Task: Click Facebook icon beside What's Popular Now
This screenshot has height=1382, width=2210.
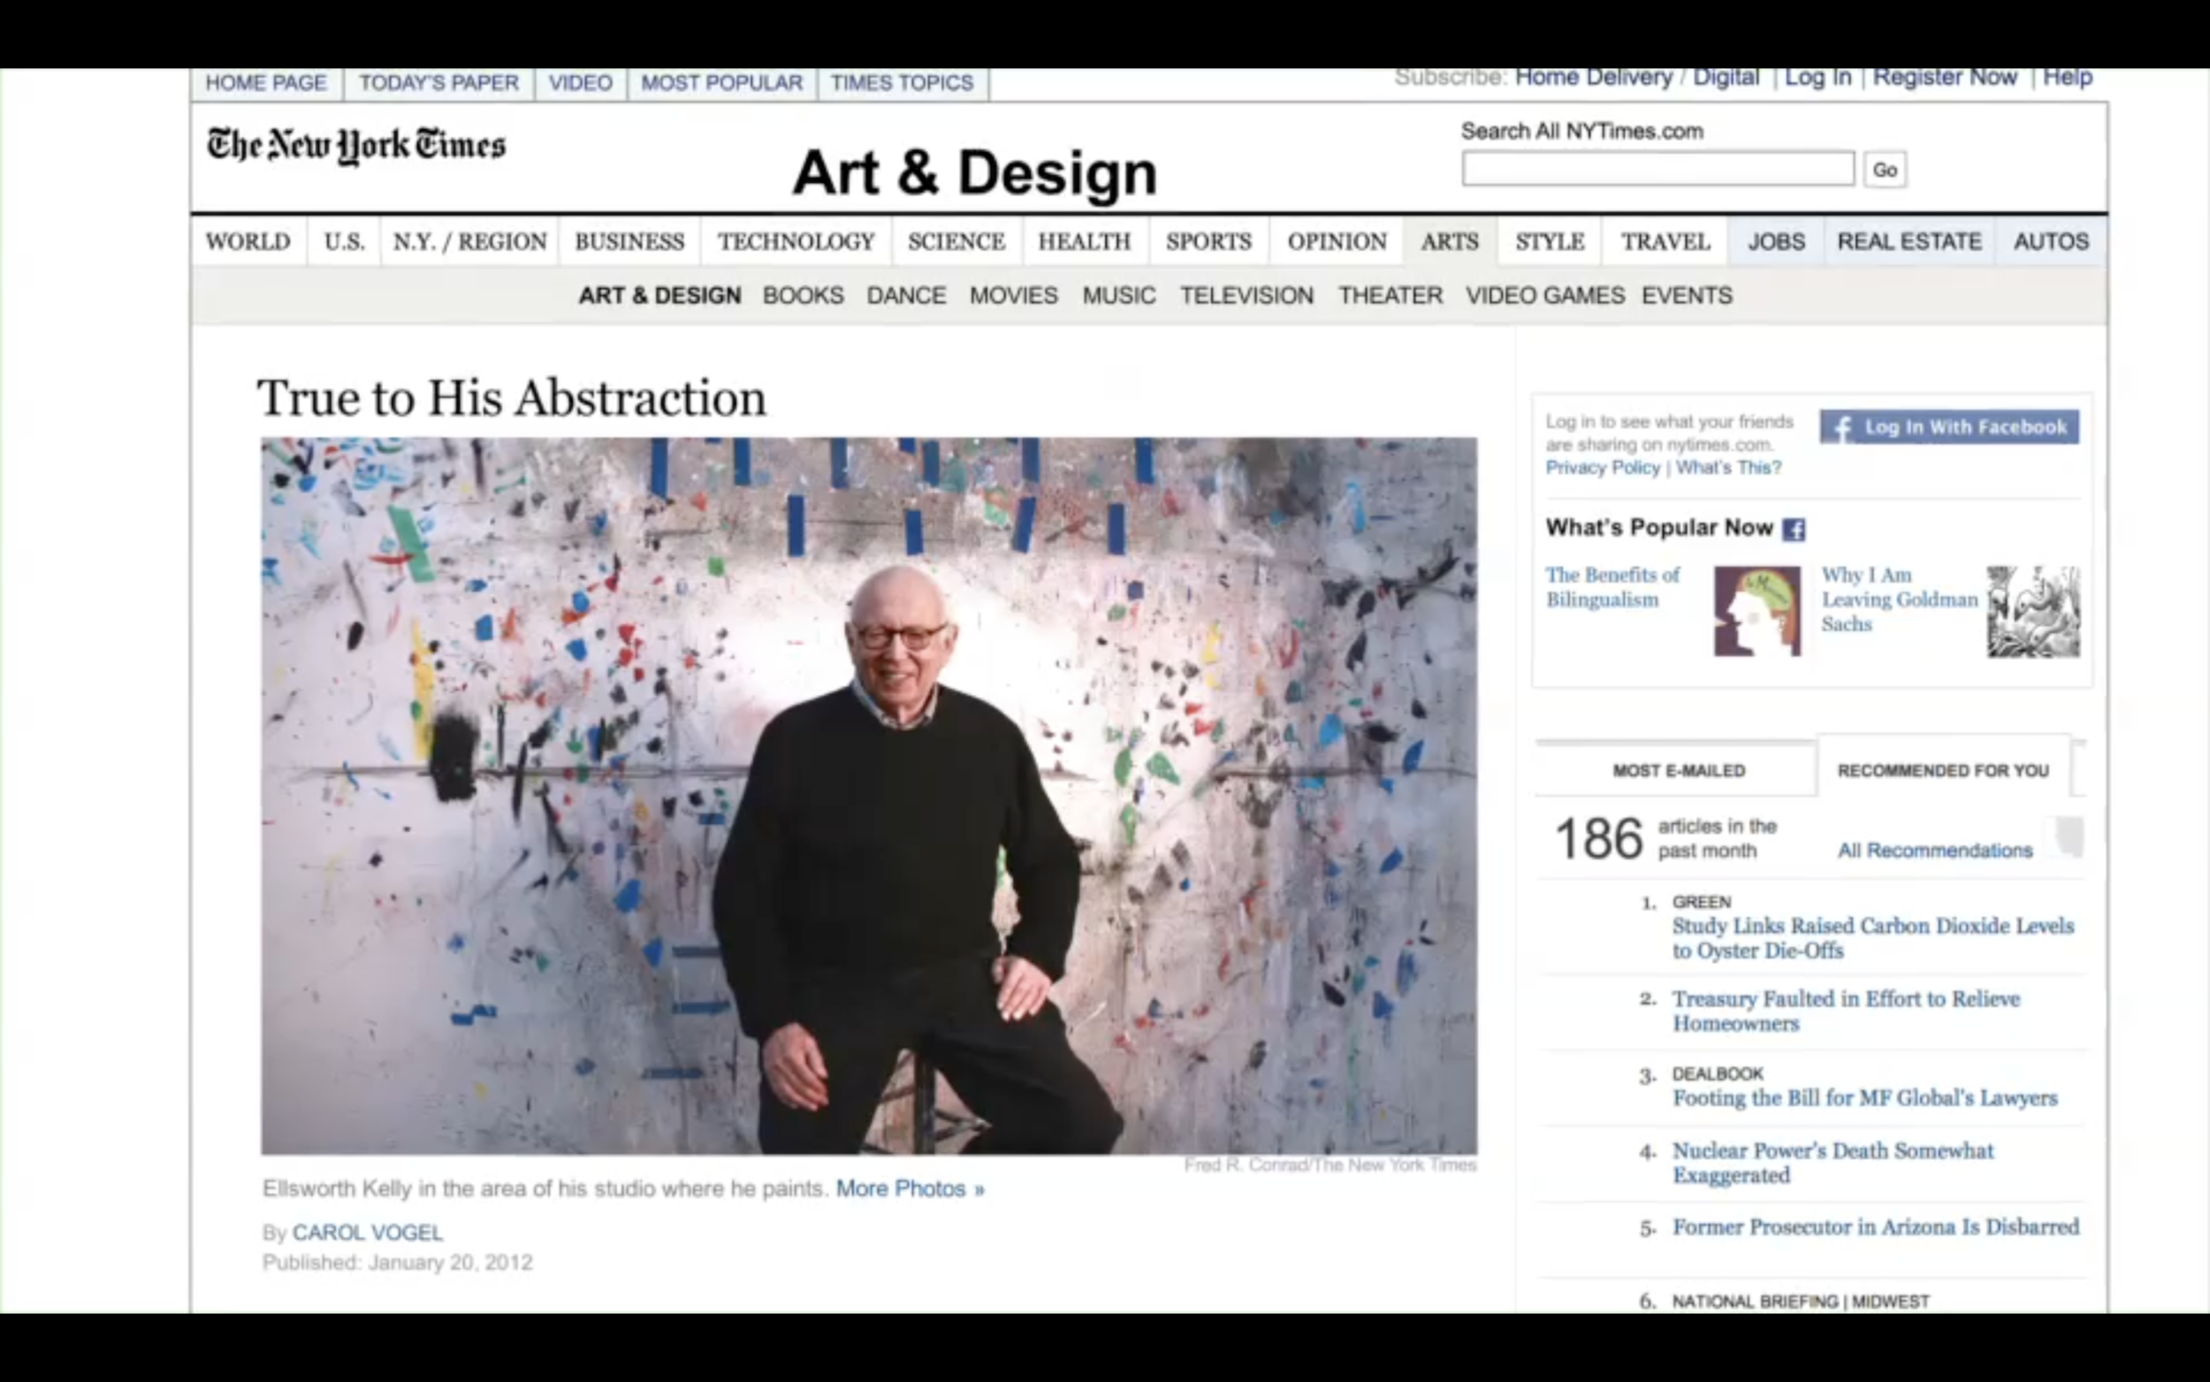Action: [1794, 530]
